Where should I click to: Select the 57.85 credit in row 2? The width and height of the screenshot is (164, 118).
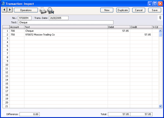[141, 35]
